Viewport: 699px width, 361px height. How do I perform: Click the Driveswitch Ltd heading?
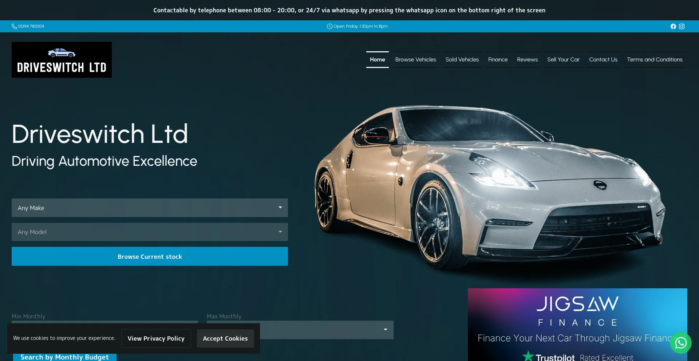pos(100,134)
